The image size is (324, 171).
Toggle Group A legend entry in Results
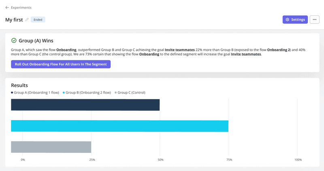click(x=36, y=93)
